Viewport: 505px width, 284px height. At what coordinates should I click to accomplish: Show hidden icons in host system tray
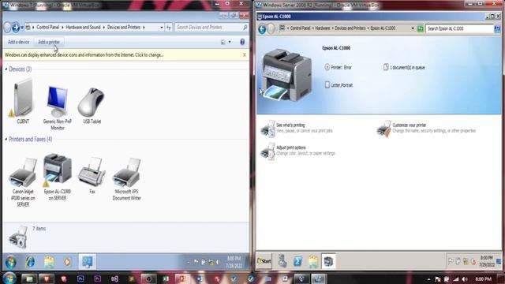pyautogui.click(x=428, y=279)
